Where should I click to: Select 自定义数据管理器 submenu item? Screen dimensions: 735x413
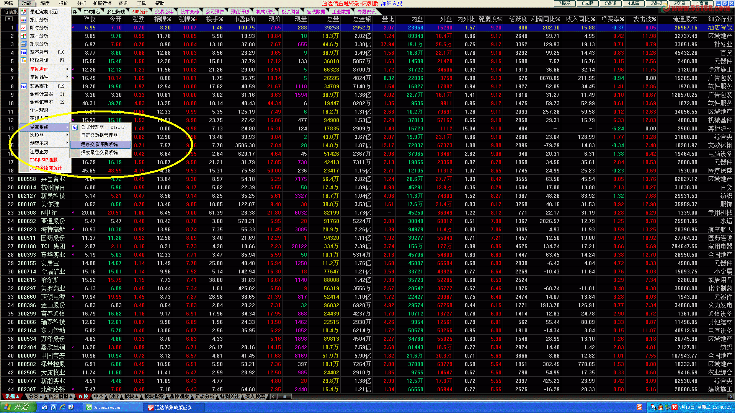click(100, 135)
